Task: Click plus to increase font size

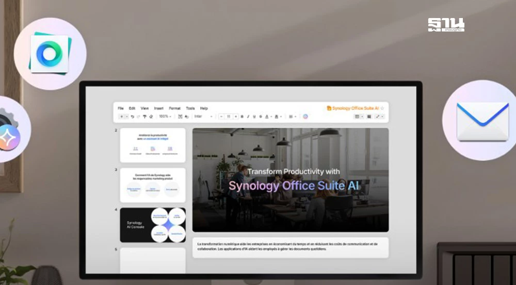Action: 236,116
